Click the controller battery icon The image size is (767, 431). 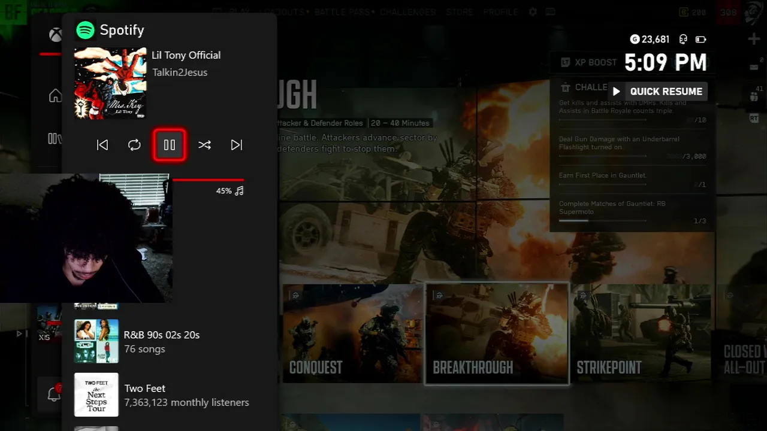point(700,40)
